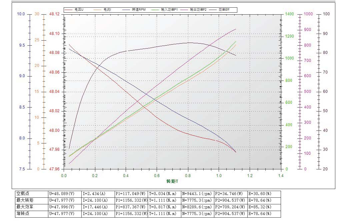Click the 转速RPM legend label
Screen dimensions: 347x221
[139, 10]
